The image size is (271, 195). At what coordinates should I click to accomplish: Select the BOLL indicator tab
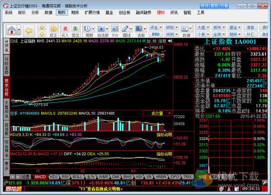click(x=77, y=177)
